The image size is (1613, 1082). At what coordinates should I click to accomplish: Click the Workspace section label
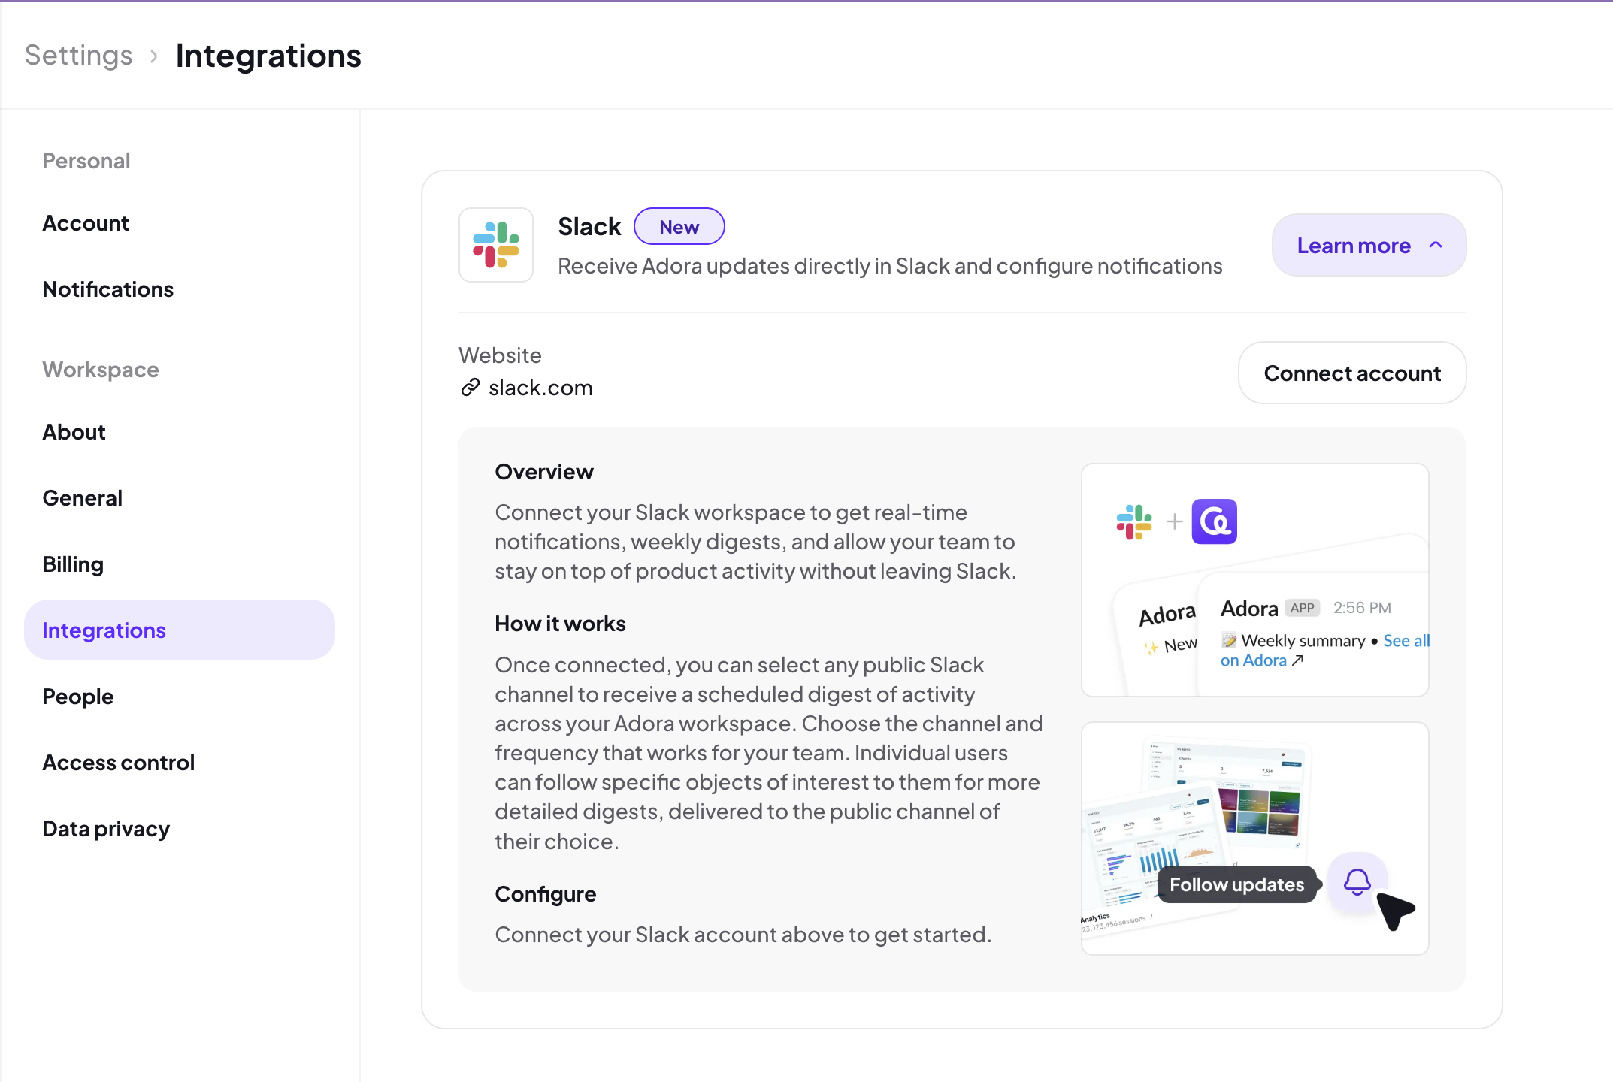101,370
